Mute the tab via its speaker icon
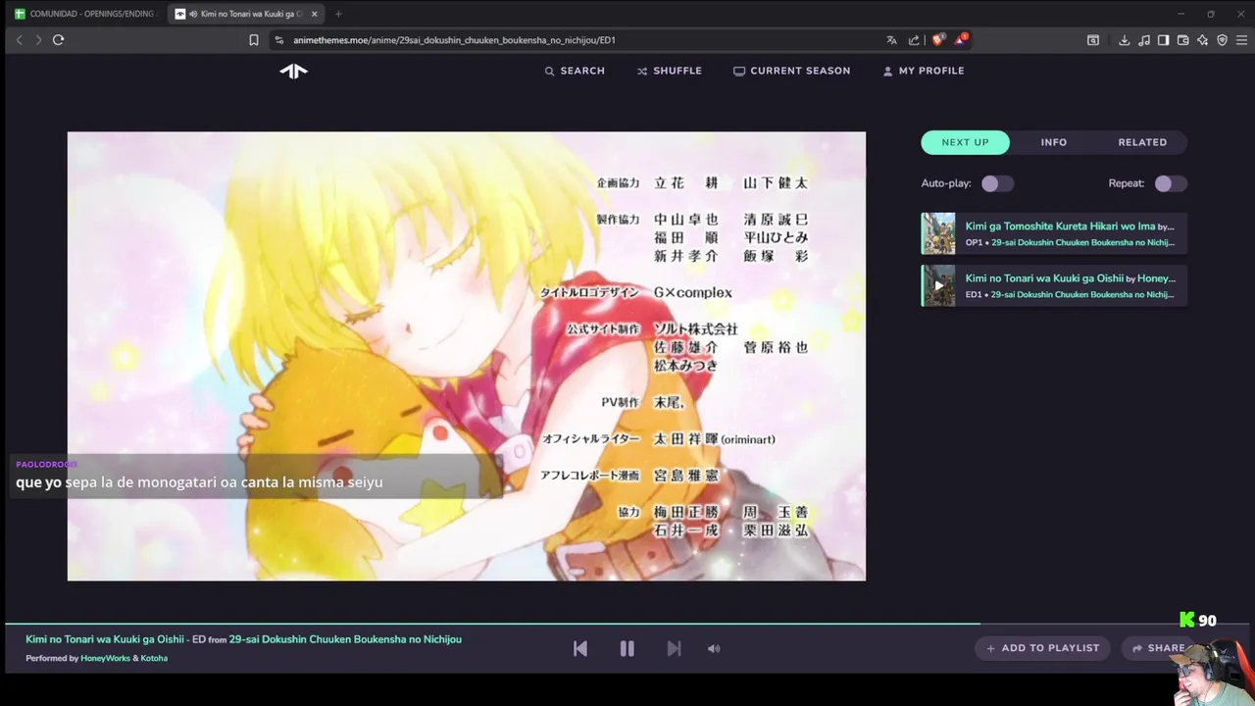 pos(193,14)
